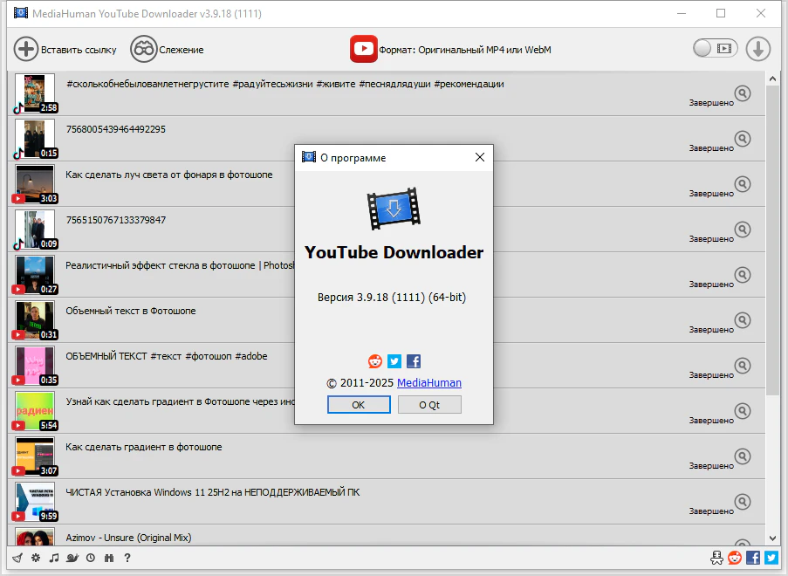
Task: Click the question mark help icon
Action: coord(127,558)
